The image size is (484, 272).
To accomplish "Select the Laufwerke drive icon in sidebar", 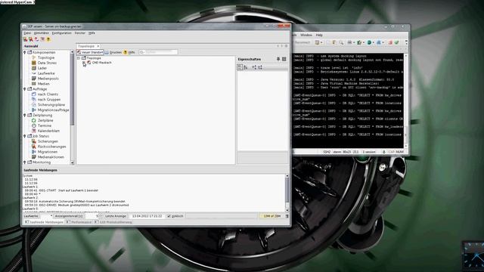I will 34,73.
